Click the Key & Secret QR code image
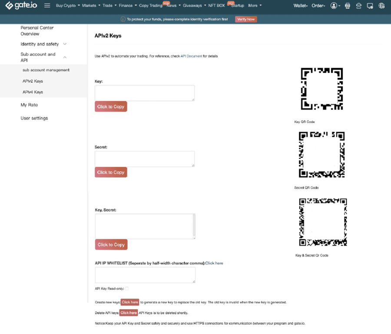This screenshot has height=334, width=391. pos(323,222)
